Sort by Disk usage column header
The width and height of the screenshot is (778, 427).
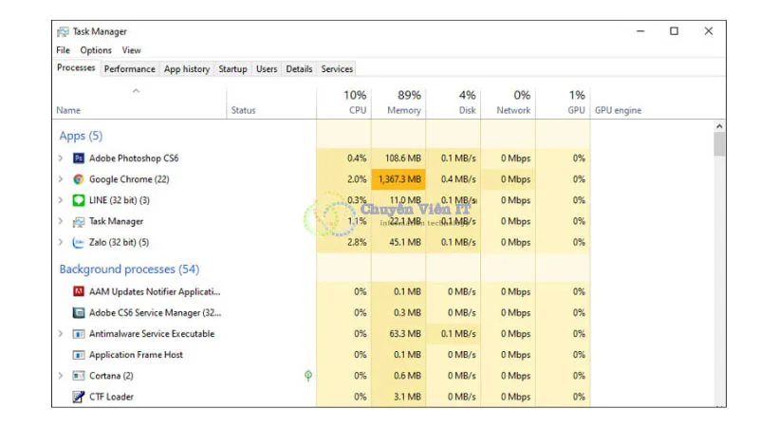tap(454, 102)
